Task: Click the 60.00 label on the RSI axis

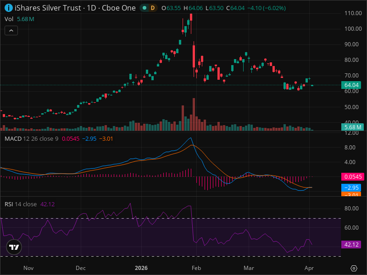Action: tap(351, 227)
